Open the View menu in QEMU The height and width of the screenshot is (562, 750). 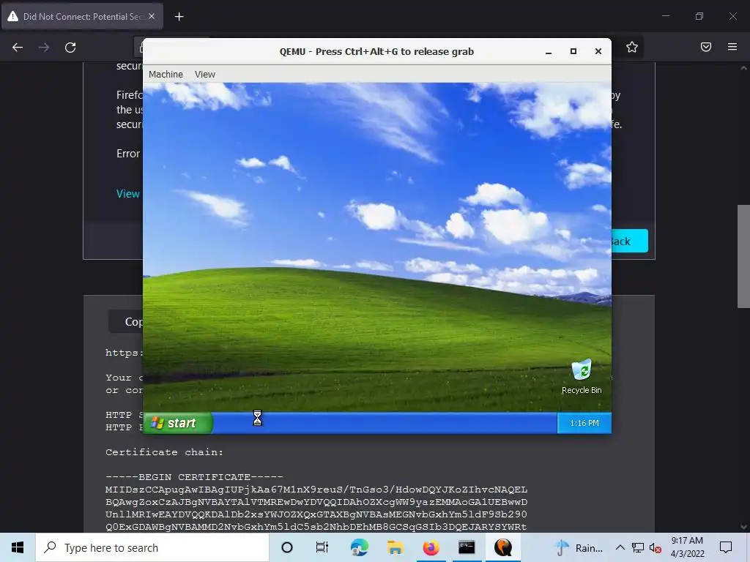pyautogui.click(x=205, y=74)
